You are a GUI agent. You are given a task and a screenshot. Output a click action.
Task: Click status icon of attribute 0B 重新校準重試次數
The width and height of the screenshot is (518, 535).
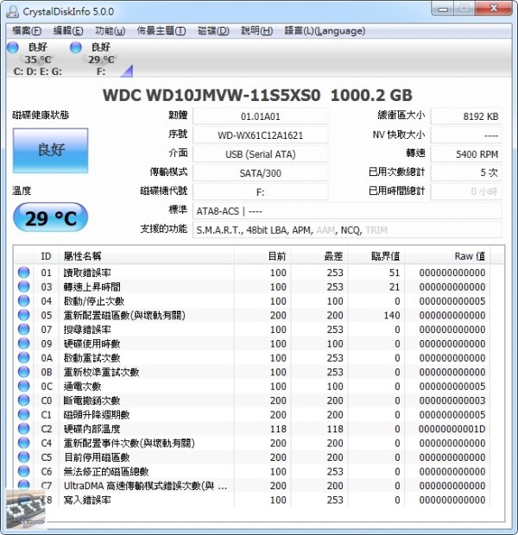click(23, 372)
